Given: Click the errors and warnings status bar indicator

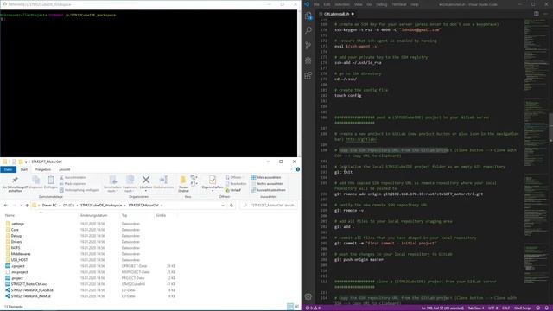Looking at the screenshot, I should point(313,308).
